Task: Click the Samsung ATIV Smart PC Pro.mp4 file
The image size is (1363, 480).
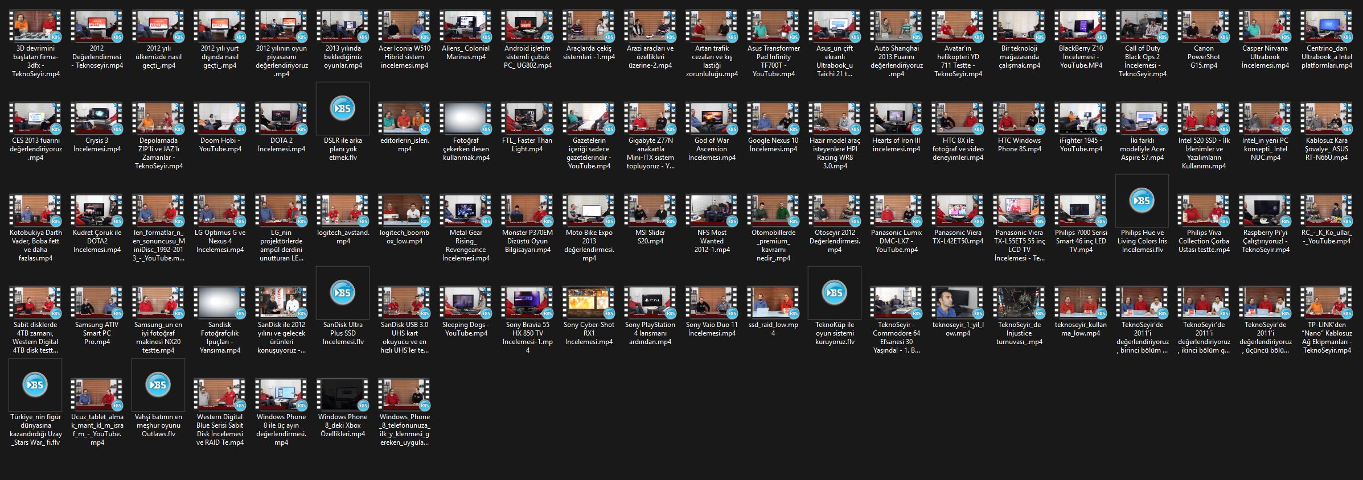Action: click(97, 303)
